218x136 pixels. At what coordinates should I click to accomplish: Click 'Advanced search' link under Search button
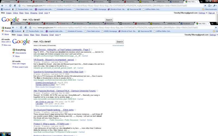tap(118, 45)
